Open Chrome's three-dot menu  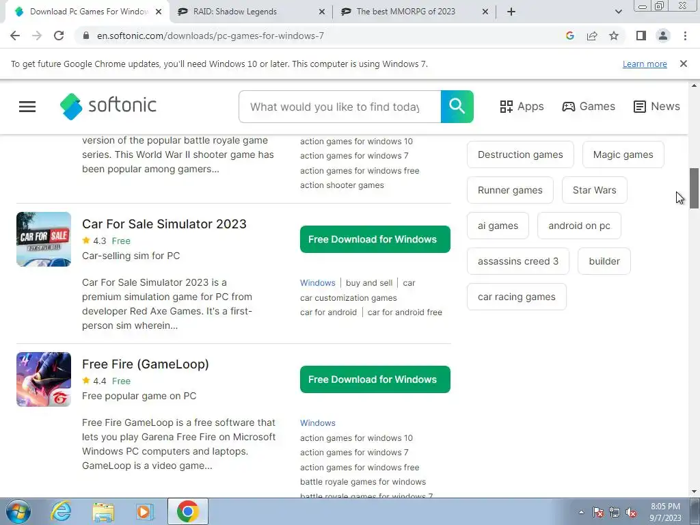[x=685, y=36]
